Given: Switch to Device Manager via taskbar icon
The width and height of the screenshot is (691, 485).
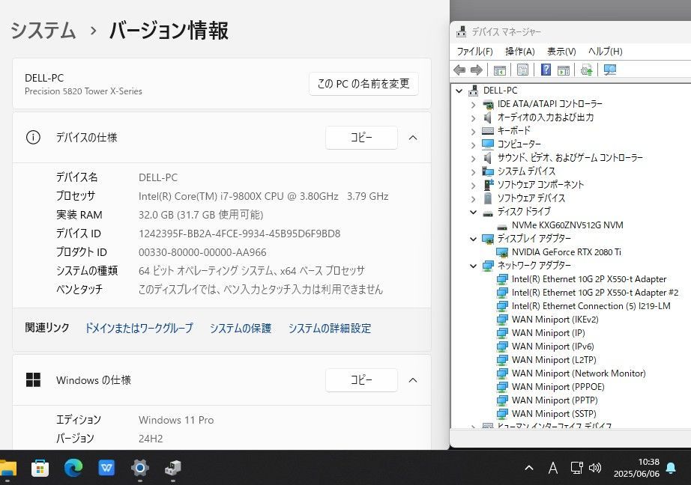Looking at the screenshot, I should (172, 468).
